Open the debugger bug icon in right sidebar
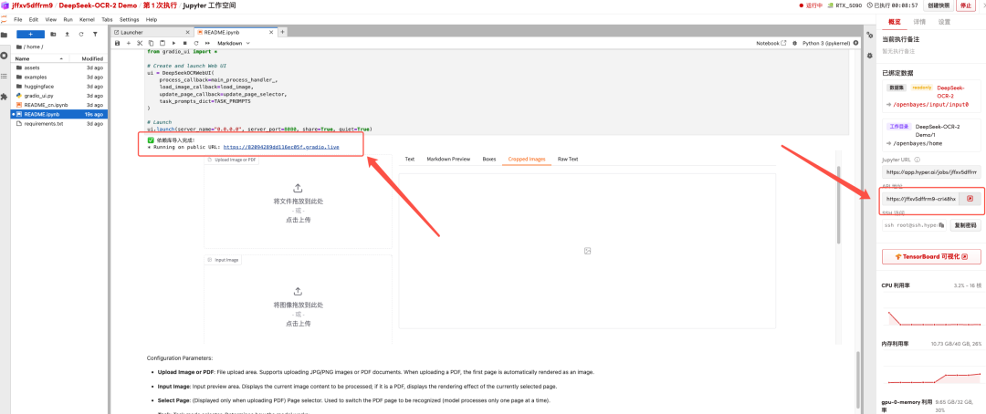Viewport: 986px width, 414px height. [870, 56]
